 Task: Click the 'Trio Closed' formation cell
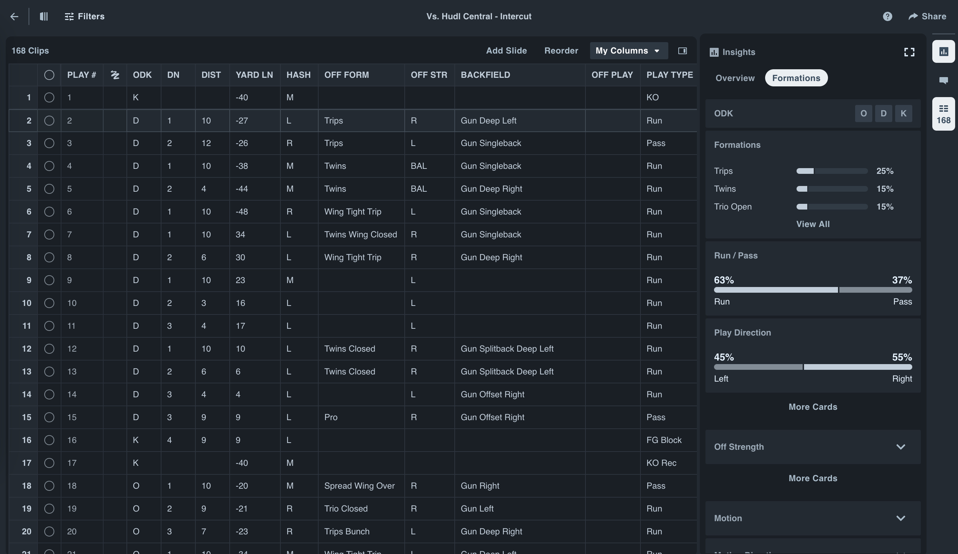point(361,508)
